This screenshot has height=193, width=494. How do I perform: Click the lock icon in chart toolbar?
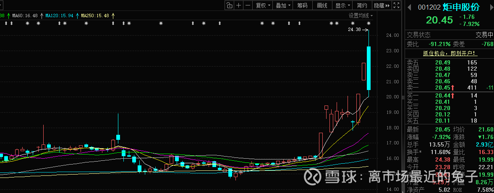(229, 5)
